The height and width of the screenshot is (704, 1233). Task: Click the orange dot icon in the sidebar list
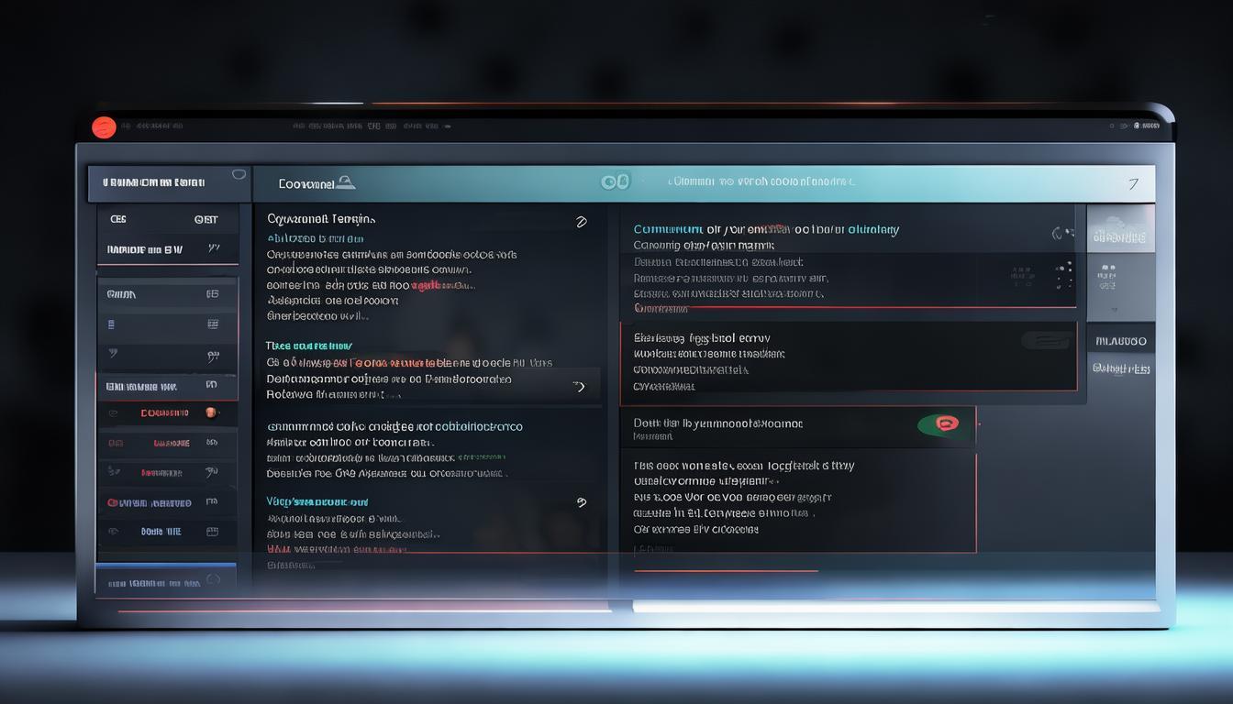(x=211, y=412)
